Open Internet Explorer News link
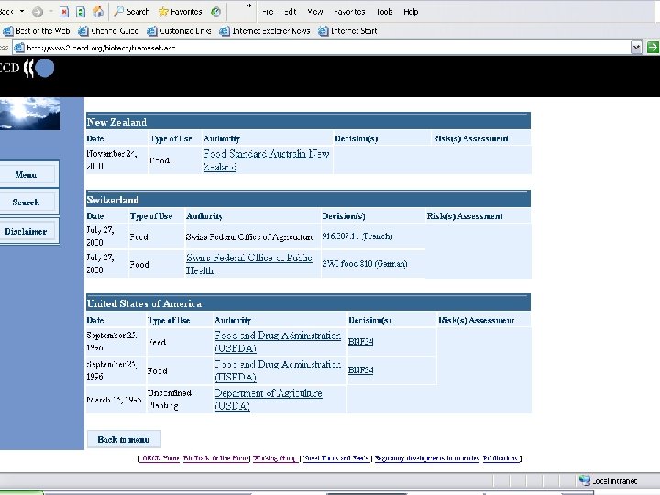The height and width of the screenshot is (495, 660). (265, 31)
